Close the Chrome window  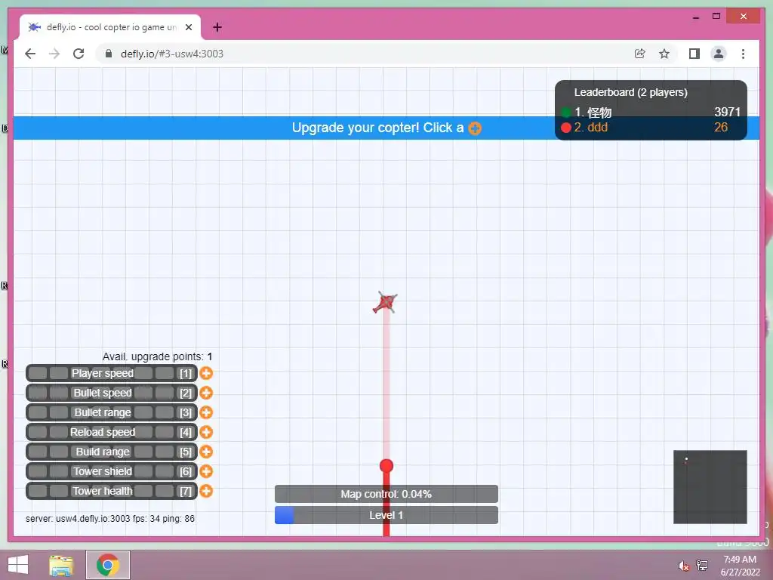(x=744, y=17)
